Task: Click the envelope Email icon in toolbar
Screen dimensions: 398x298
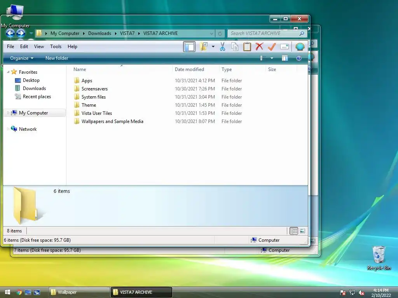Action: tap(284, 47)
